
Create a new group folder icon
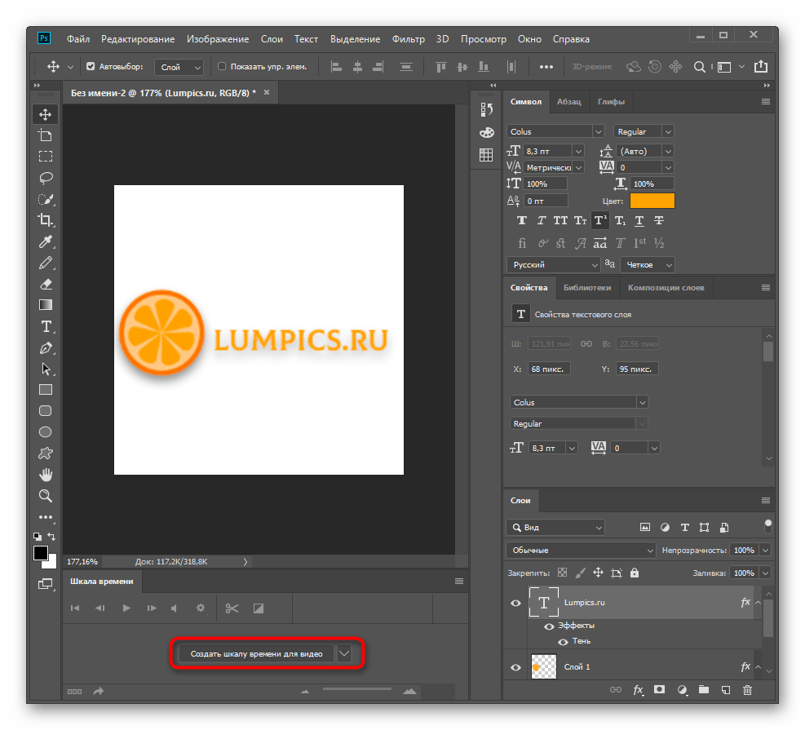(704, 690)
